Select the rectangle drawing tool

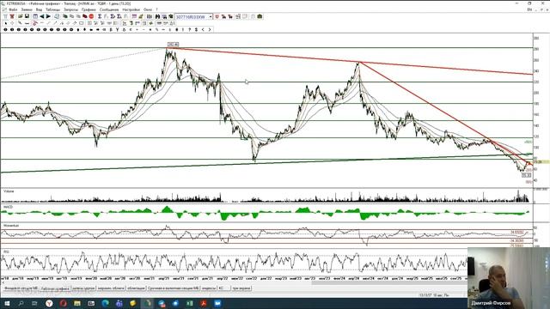point(81,23)
